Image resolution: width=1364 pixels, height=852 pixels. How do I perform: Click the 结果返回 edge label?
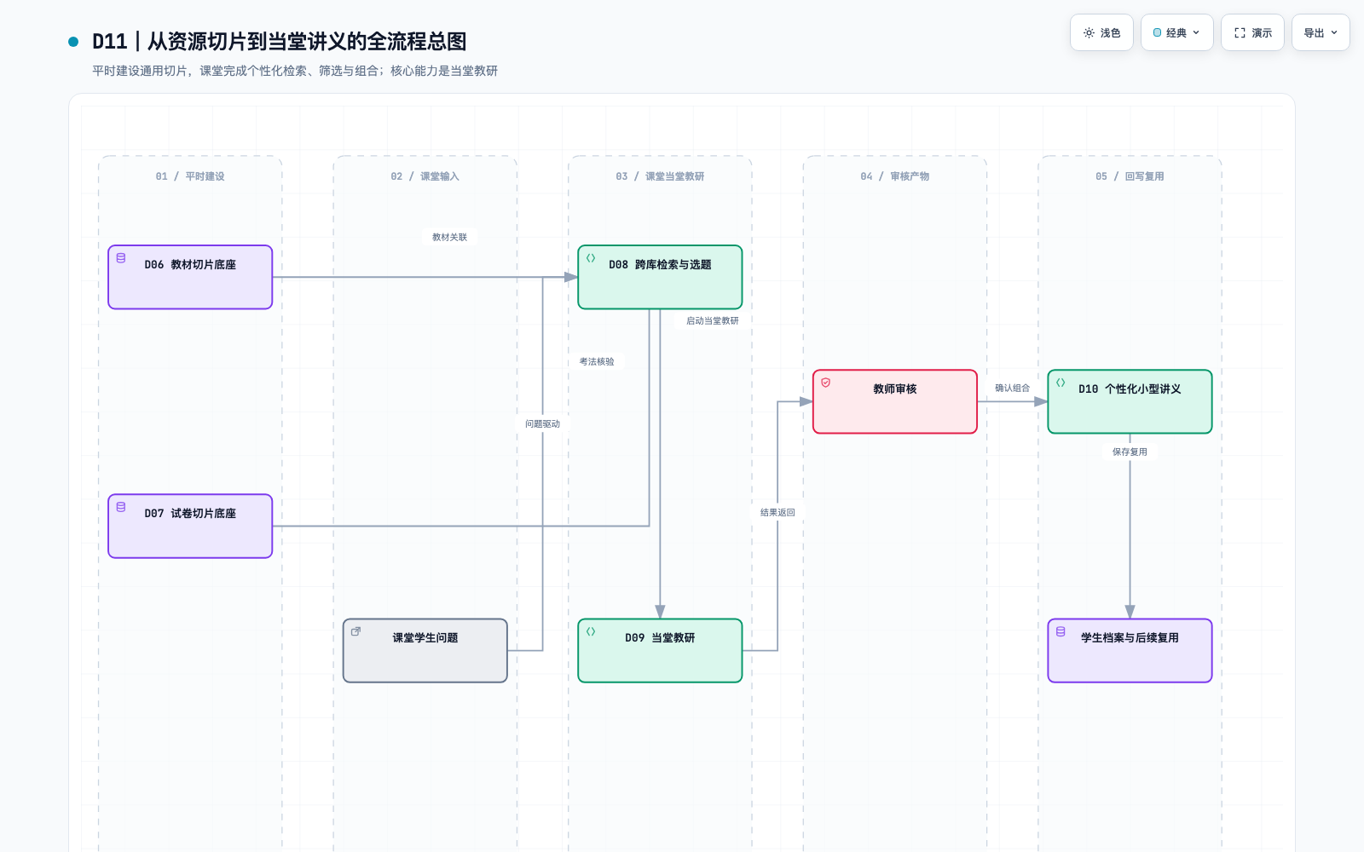(x=777, y=512)
